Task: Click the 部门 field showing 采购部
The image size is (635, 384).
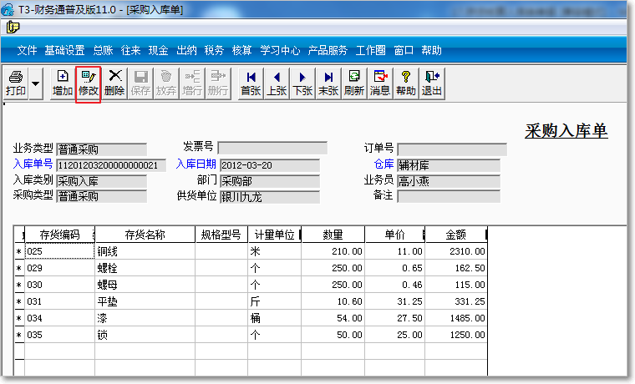Action: pos(270,181)
